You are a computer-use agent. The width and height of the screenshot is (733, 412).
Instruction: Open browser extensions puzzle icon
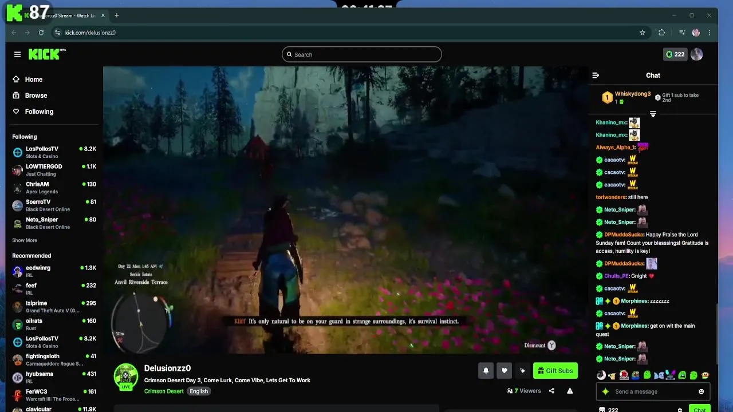pos(662,33)
